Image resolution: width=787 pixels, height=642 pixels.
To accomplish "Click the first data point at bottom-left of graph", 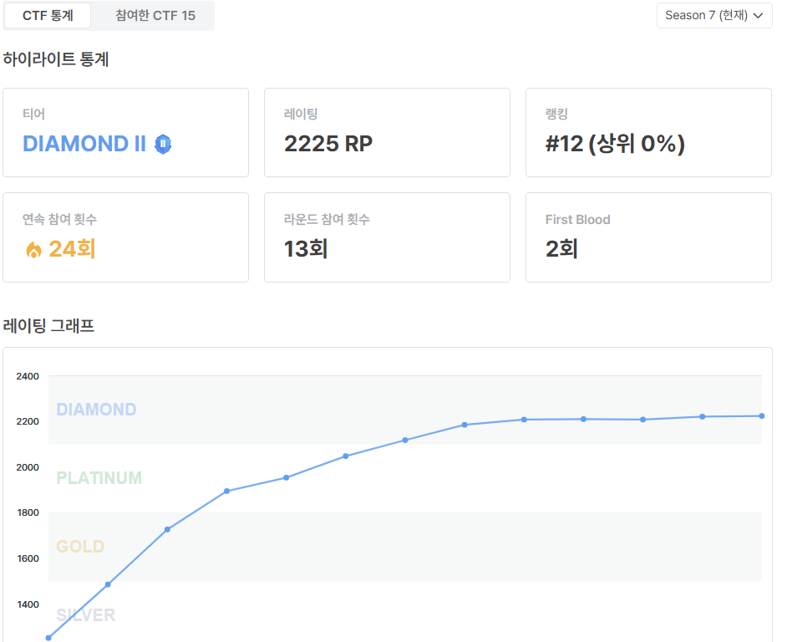I will pos(48,638).
